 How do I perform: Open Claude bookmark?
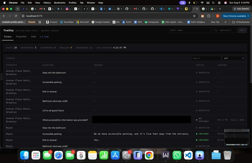[x=32, y=22]
